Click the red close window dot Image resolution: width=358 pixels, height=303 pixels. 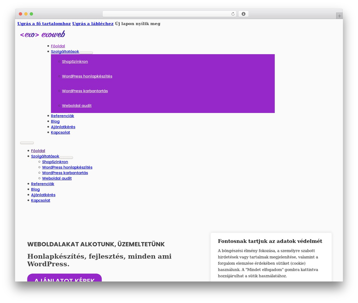(x=20, y=14)
